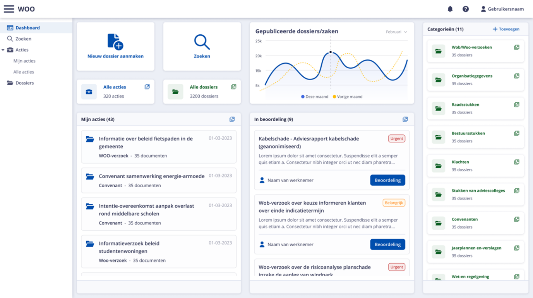This screenshot has height=298, width=533.
Task: Click the Nieuw dossier aanmaken icon
Action: point(115,42)
